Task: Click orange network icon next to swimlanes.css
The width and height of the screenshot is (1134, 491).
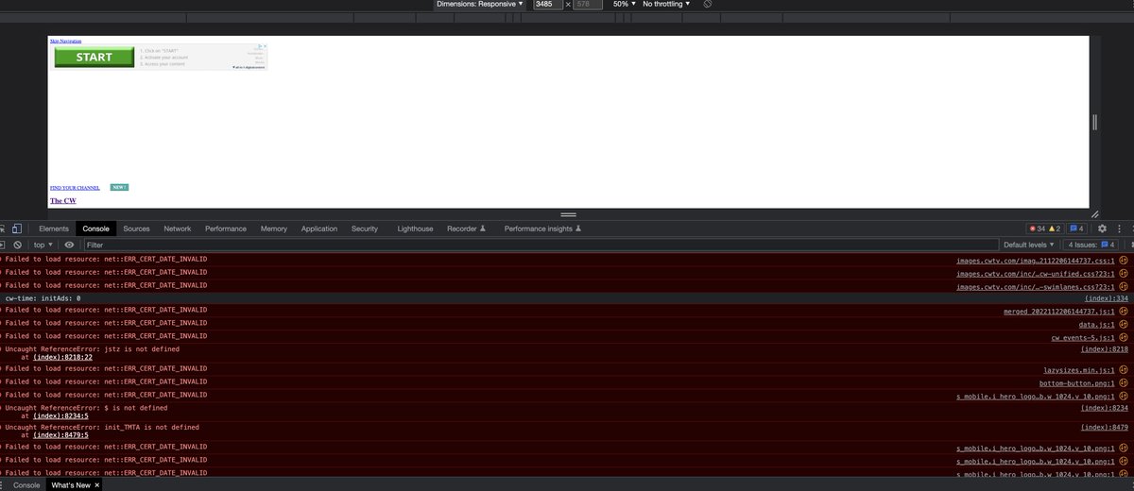Action: point(1125,286)
